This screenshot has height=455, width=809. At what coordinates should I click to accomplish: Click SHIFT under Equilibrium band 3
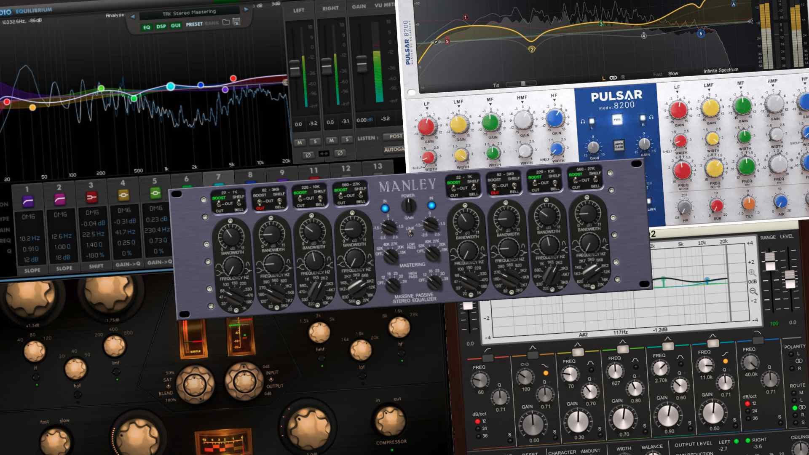[96, 266]
